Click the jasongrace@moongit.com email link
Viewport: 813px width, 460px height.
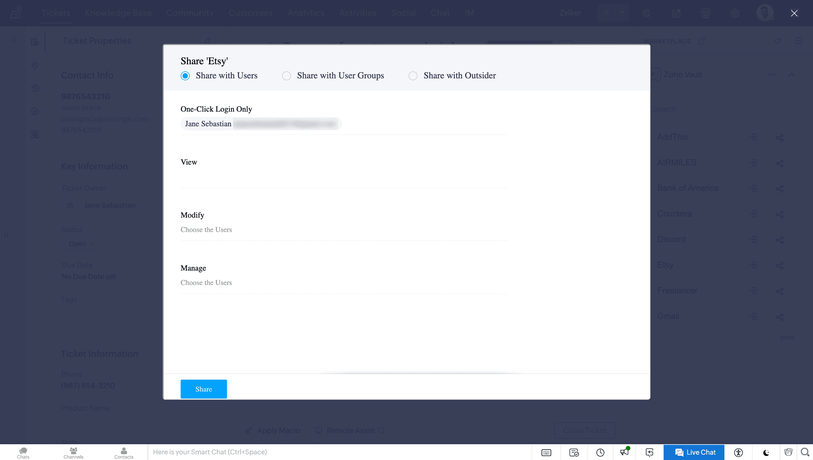click(105, 119)
